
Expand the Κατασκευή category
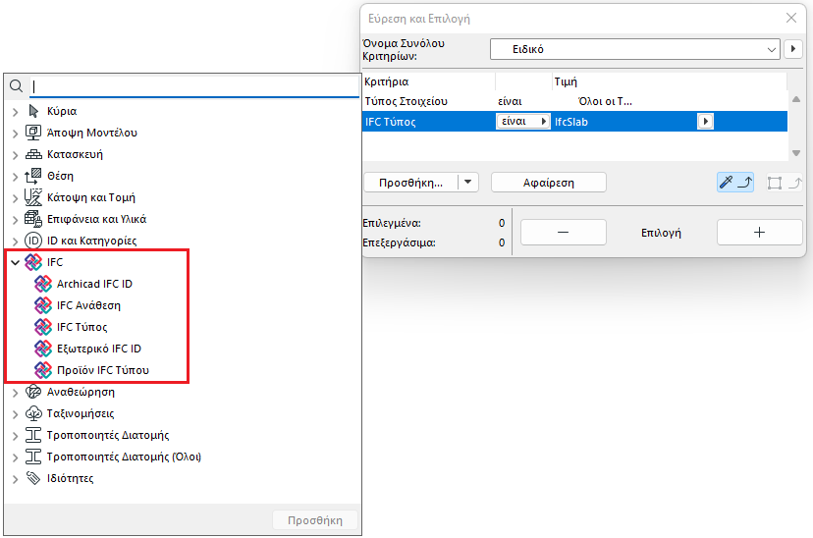point(15,154)
